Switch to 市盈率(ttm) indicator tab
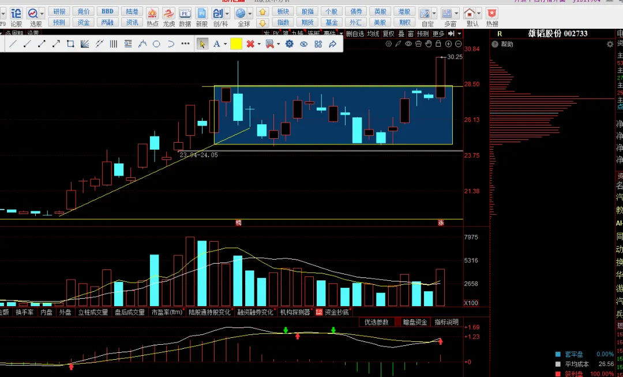Image resolution: width=623 pixels, height=377 pixels. (x=167, y=313)
